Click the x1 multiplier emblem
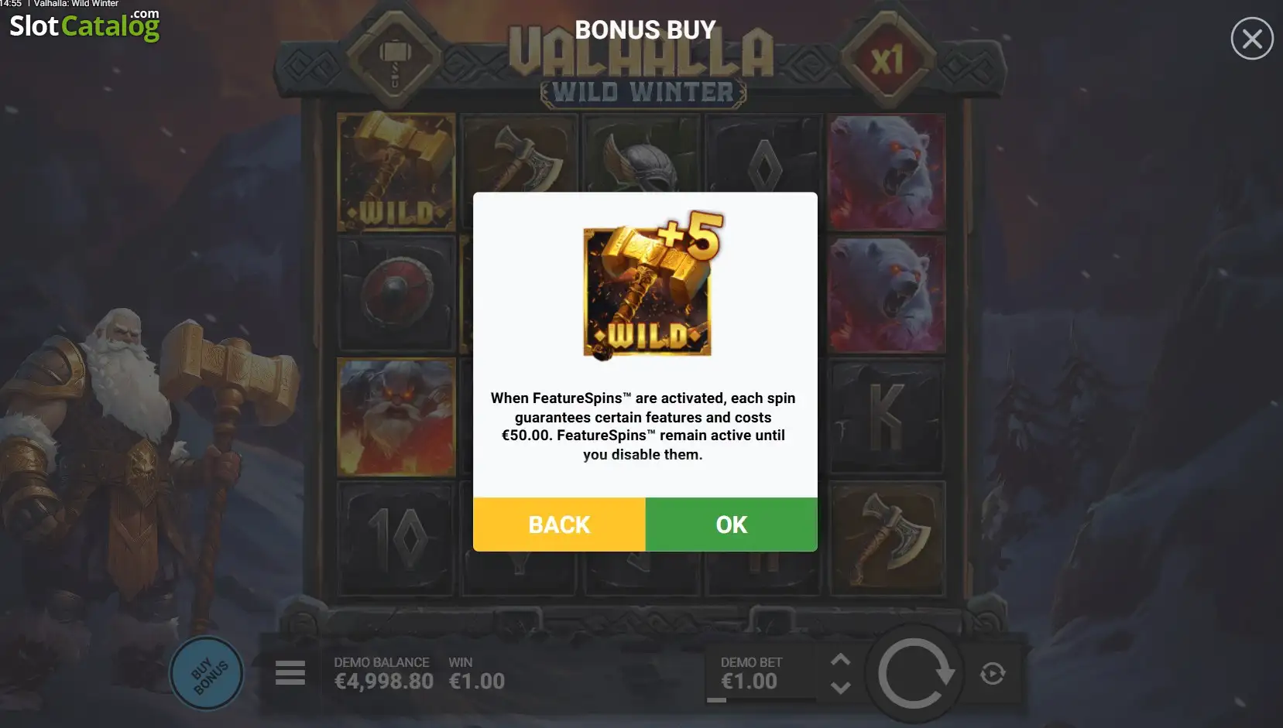Viewport: 1283px width, 728px height. coord(887,60)
